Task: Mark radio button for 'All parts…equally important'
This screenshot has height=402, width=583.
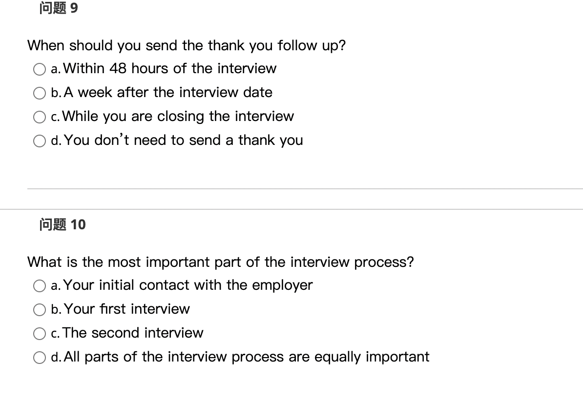Action: coord(40,358)
